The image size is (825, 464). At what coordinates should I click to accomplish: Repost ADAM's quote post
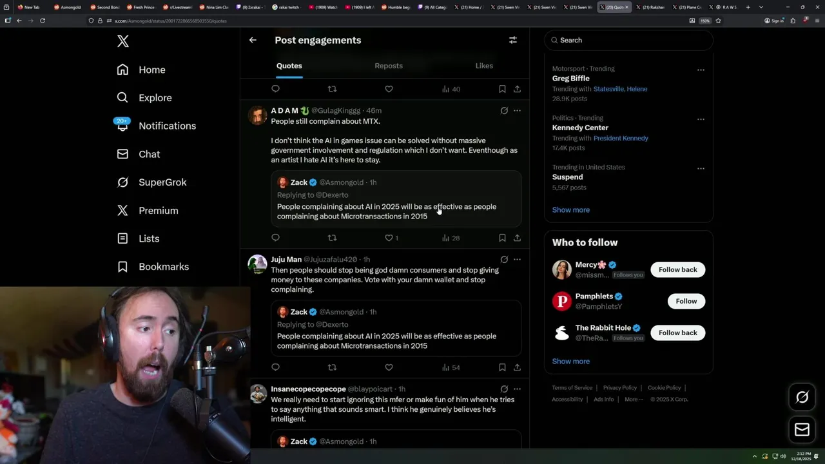pyautogui.click(x=332, y=238)
